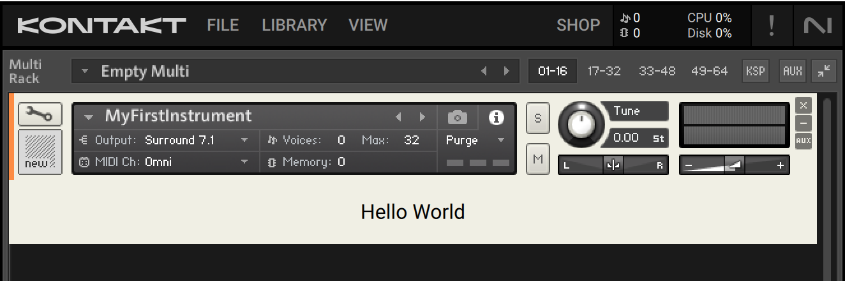Select previous instrument with left arrow
The height and width of the screenshot is (281, 845).
(x=399, y=117)
